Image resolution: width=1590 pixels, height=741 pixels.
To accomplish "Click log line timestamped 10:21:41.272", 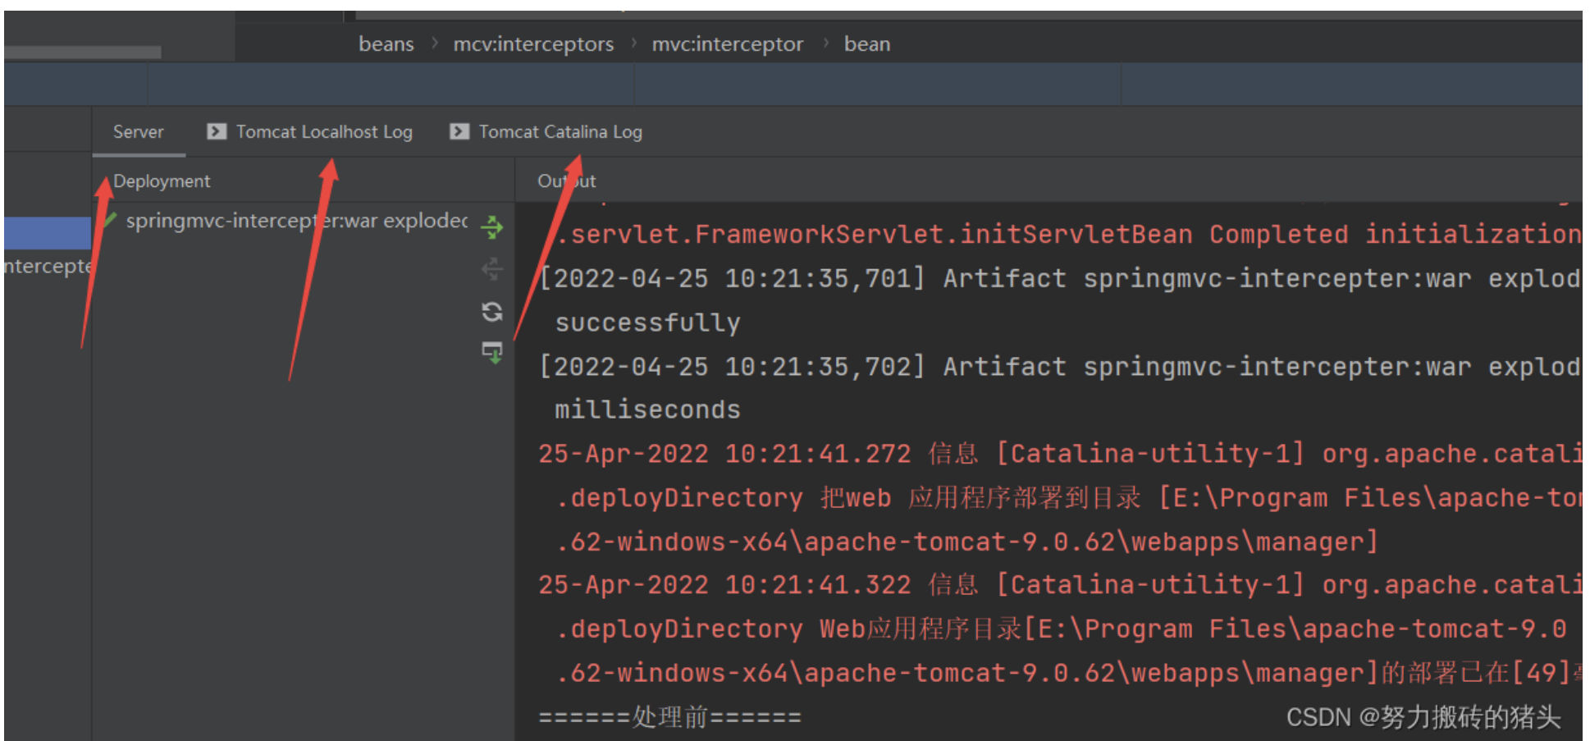I will tap(1059, 454).
